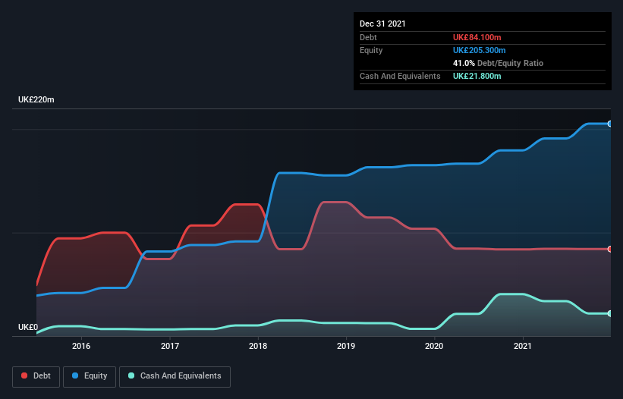Viewport: 623px width, 399px height.
Task: Click the UK£21.800m cash value
Action: tap(477, 76)
